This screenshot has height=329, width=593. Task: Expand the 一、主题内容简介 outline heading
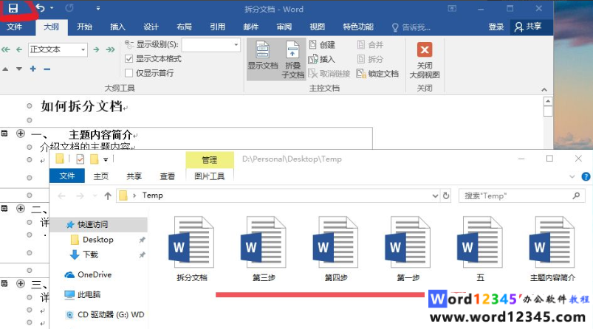(21, 134)
